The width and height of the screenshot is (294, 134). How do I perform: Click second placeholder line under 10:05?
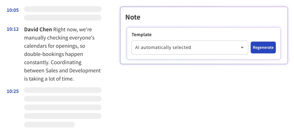click(x=63, y=18)
